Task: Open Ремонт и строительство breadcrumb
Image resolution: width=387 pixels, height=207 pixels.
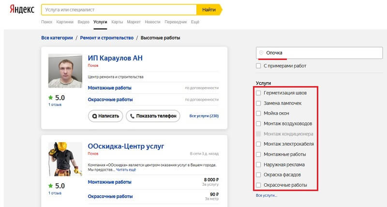Action: [106, 38]
